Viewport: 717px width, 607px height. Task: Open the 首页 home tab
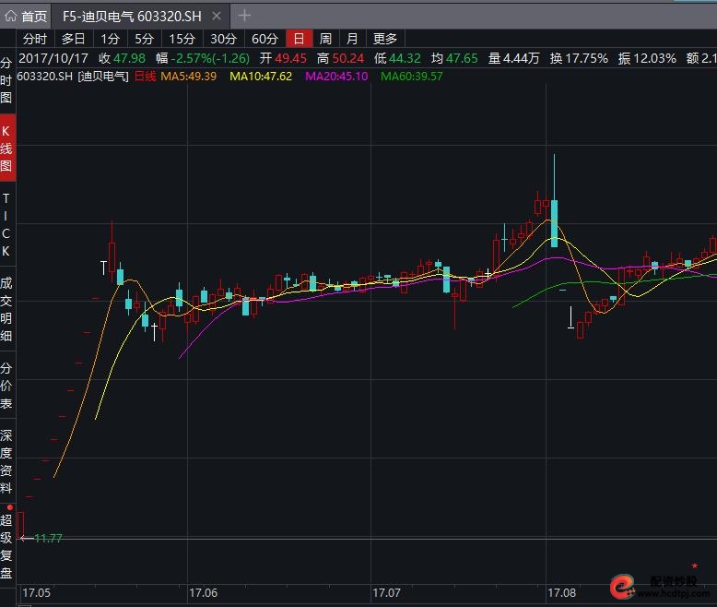[26, 17]
